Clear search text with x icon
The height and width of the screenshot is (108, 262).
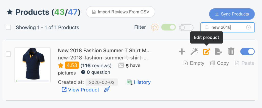tap(248, 27)
